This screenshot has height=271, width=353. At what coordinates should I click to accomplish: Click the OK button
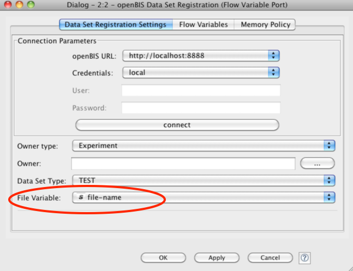tap(163, 258)
